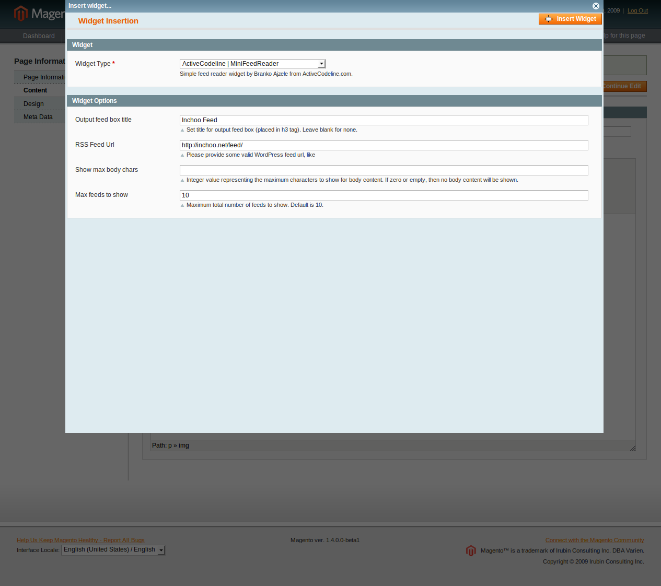Click the 'Set title for output feed box' hint

pyautogui.click(x=272, y=130)
